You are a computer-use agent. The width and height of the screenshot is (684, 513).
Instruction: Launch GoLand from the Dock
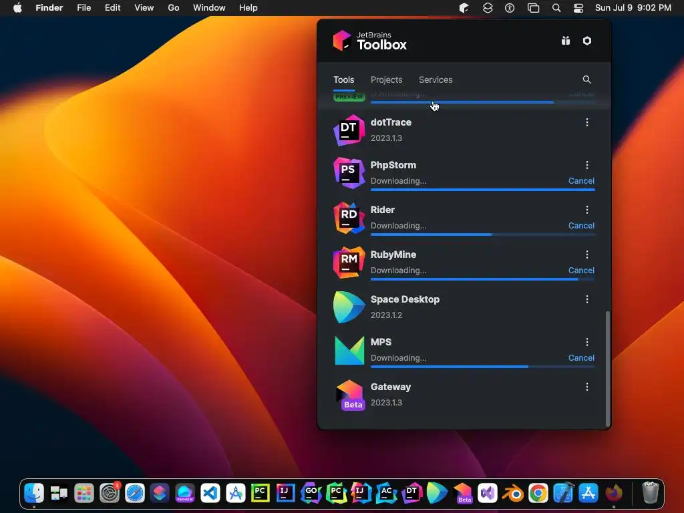pos(311,494)
